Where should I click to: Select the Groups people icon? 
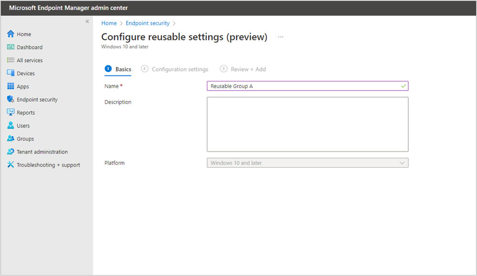point(11,138)
